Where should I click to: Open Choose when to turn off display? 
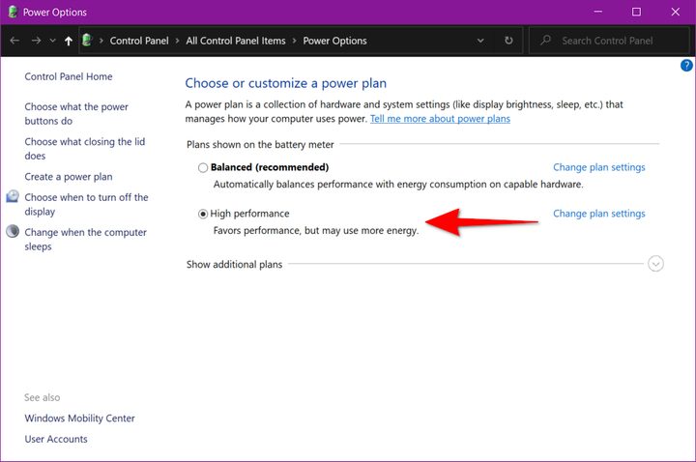tap(86, 204)
